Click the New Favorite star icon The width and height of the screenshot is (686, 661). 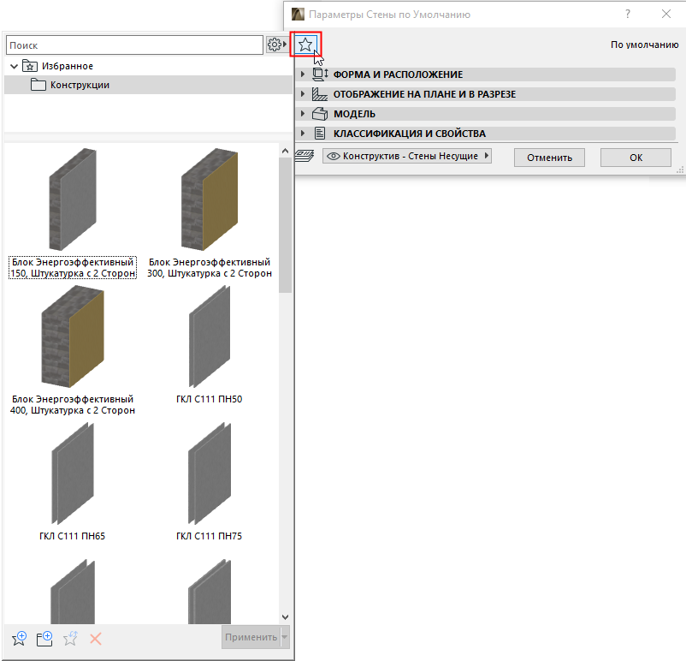(x=19, y=638)
